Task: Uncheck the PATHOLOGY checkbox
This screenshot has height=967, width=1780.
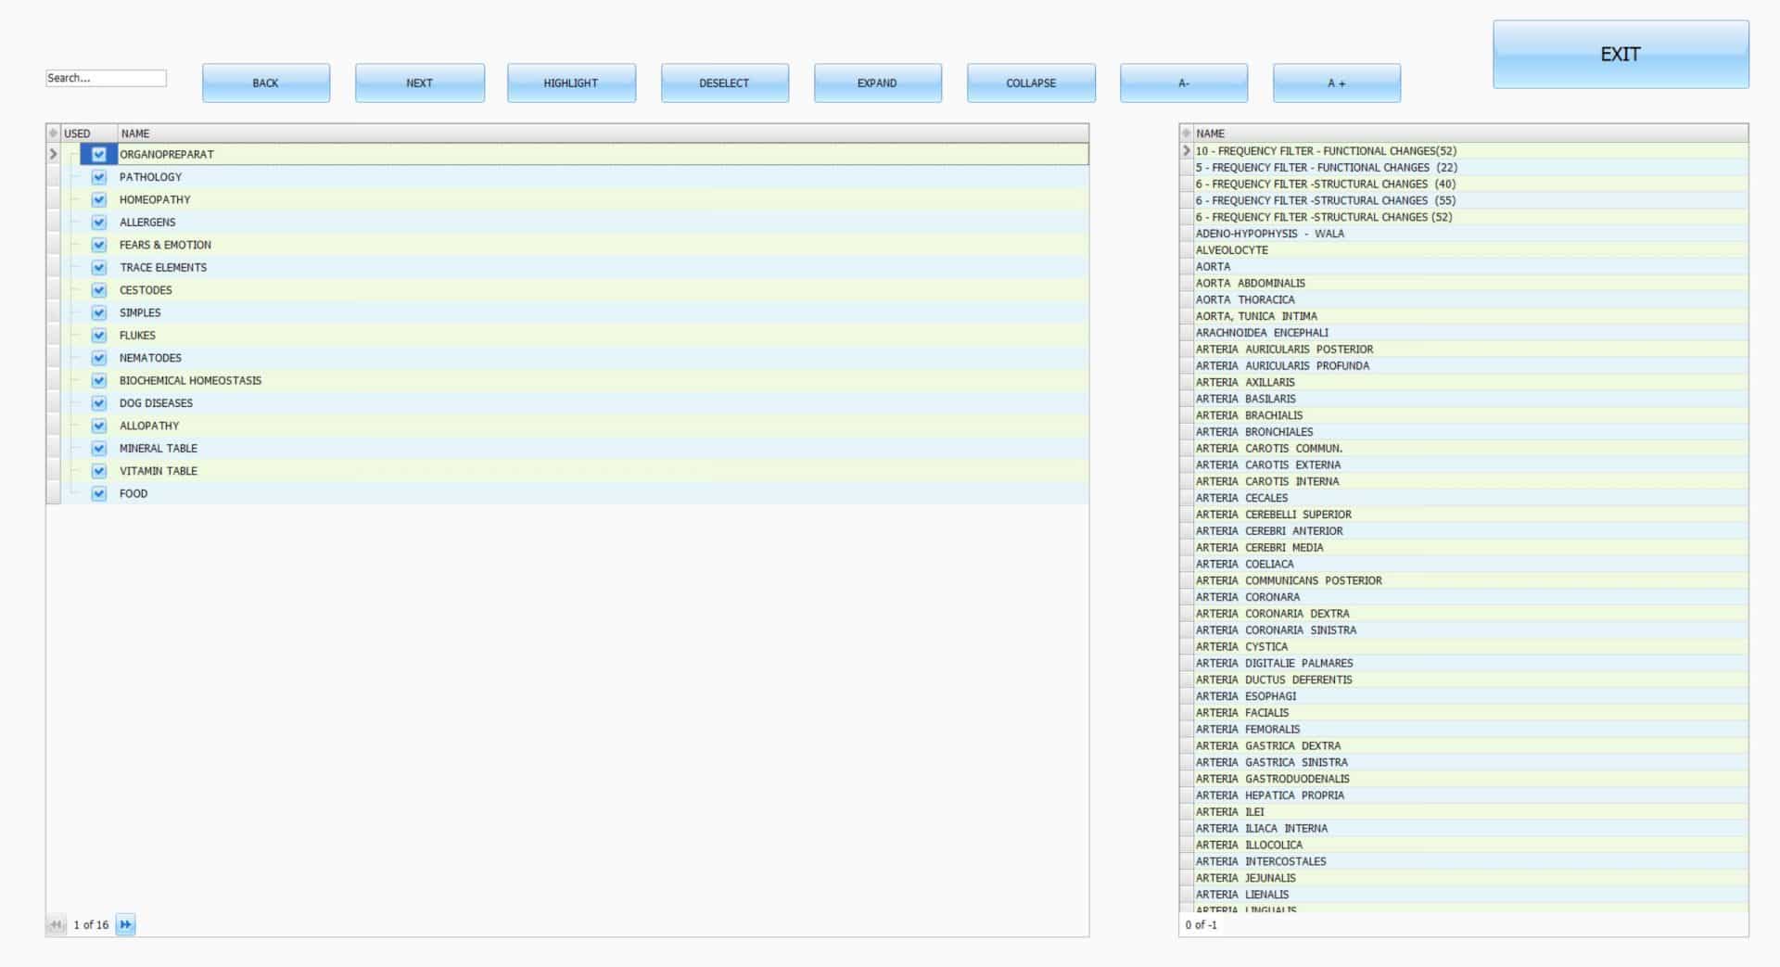Action: (99, 177)
